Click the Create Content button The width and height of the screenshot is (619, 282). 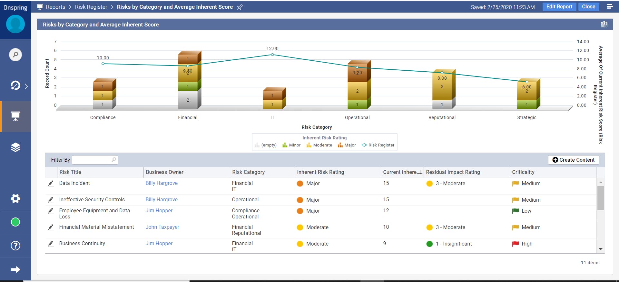[x=574, y=160]
